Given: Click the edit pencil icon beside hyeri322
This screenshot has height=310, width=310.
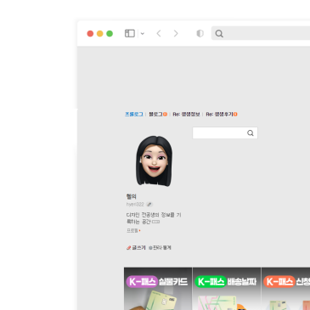Looking at the screenshot, I should coord(149,205).
